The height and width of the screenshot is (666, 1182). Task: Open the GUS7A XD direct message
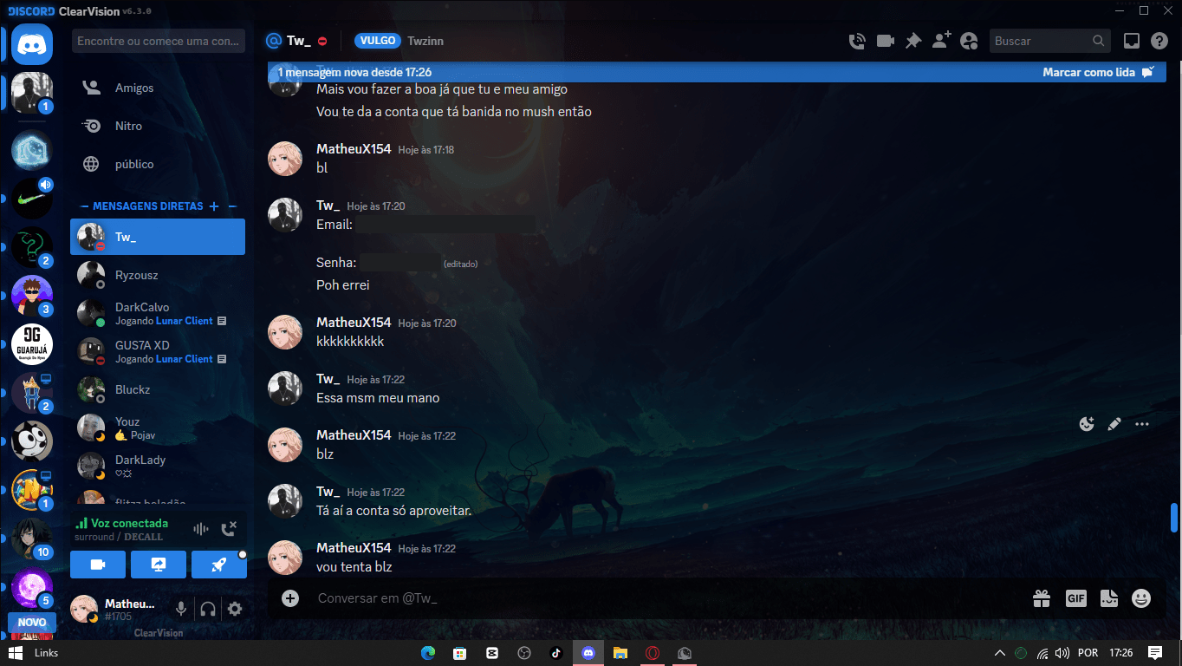[x=158, y=351]
